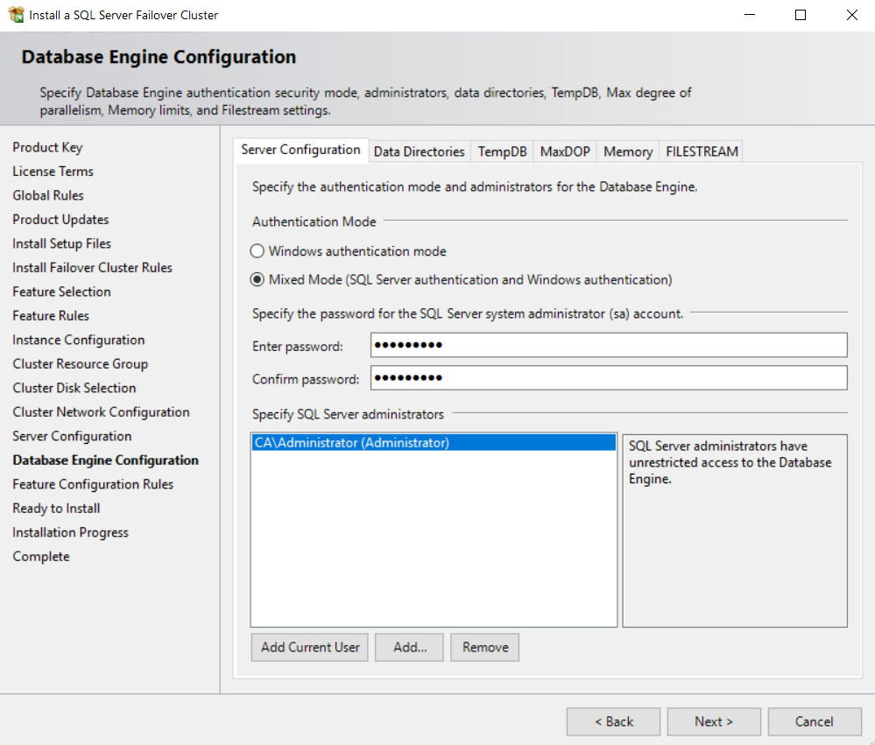
Task: Open the TempDB tab
Action: [502, 151]
